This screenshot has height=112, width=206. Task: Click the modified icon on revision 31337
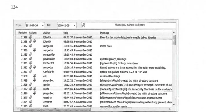[31, 46]
